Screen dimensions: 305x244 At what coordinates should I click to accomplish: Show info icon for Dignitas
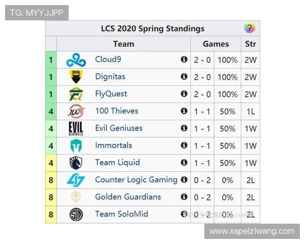tap(184, 77)
